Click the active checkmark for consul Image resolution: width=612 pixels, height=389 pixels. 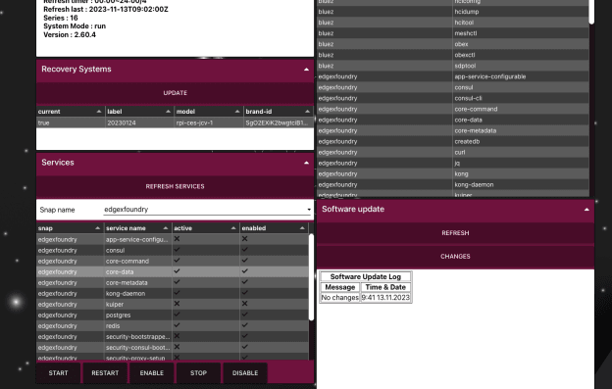[x=177, y=250]
